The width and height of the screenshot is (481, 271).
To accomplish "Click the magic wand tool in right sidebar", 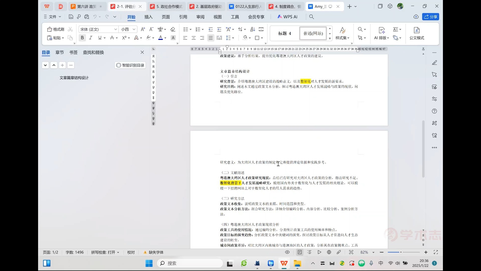I will pos(435,123).
